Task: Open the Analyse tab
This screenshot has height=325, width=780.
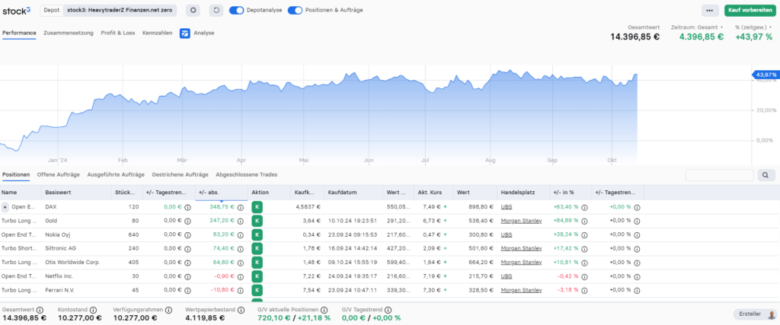Action: [197, 33]
